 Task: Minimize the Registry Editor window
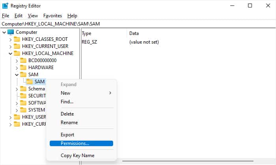click(232, 5)
